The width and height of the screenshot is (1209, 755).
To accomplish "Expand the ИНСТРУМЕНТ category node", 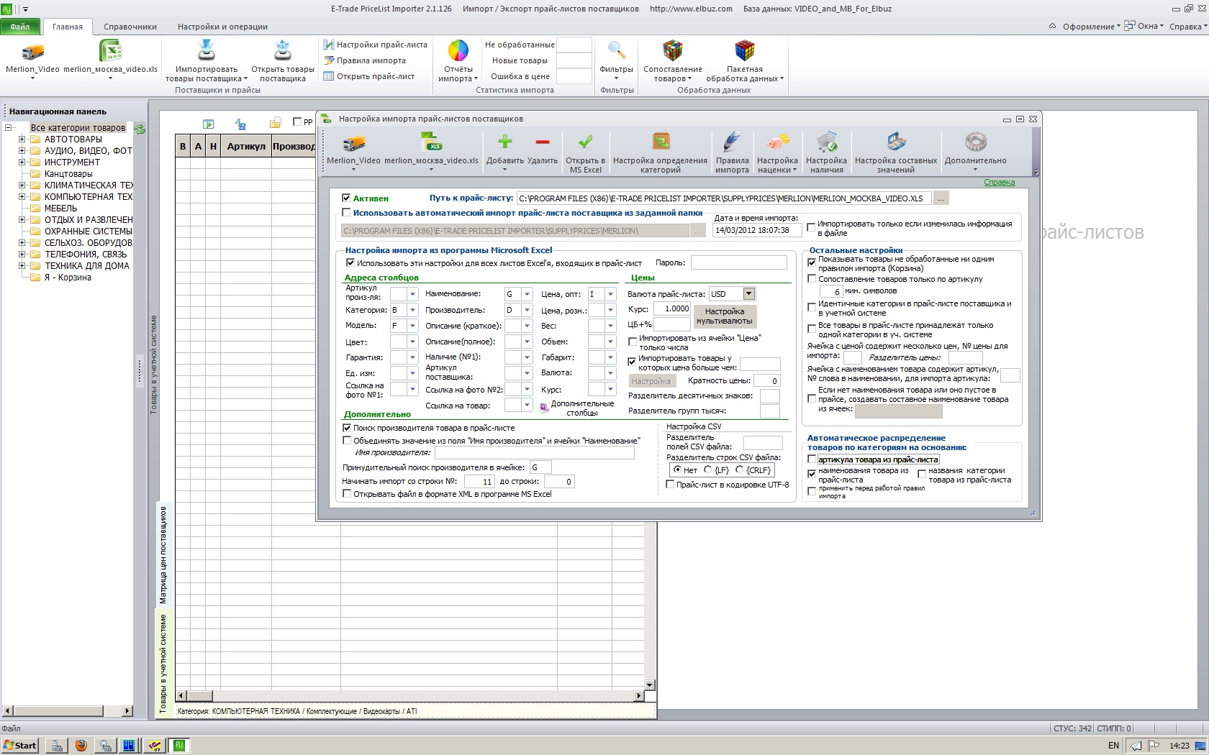I will [x=22, y=163].
